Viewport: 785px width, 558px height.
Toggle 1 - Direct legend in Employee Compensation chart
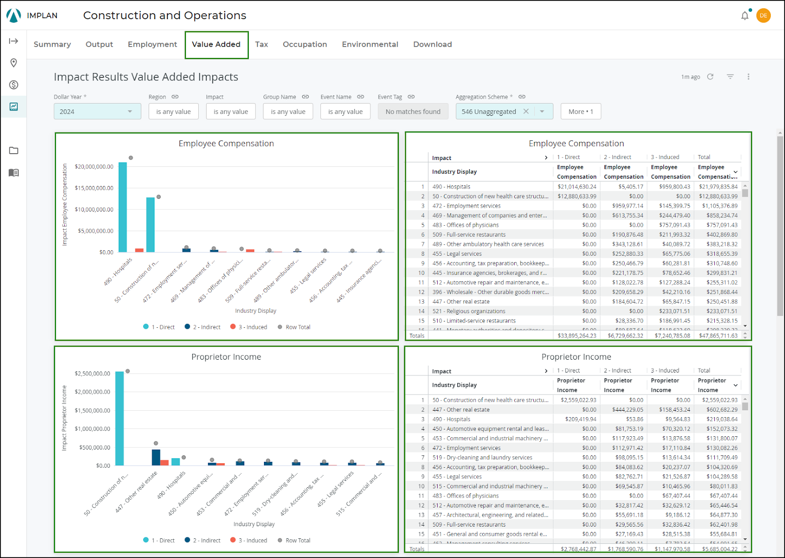point(159,327)
